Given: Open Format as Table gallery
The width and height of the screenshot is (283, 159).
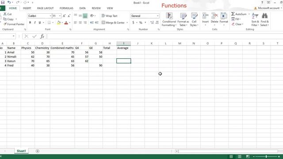Looking at the screenshot, I should (183, 19).
